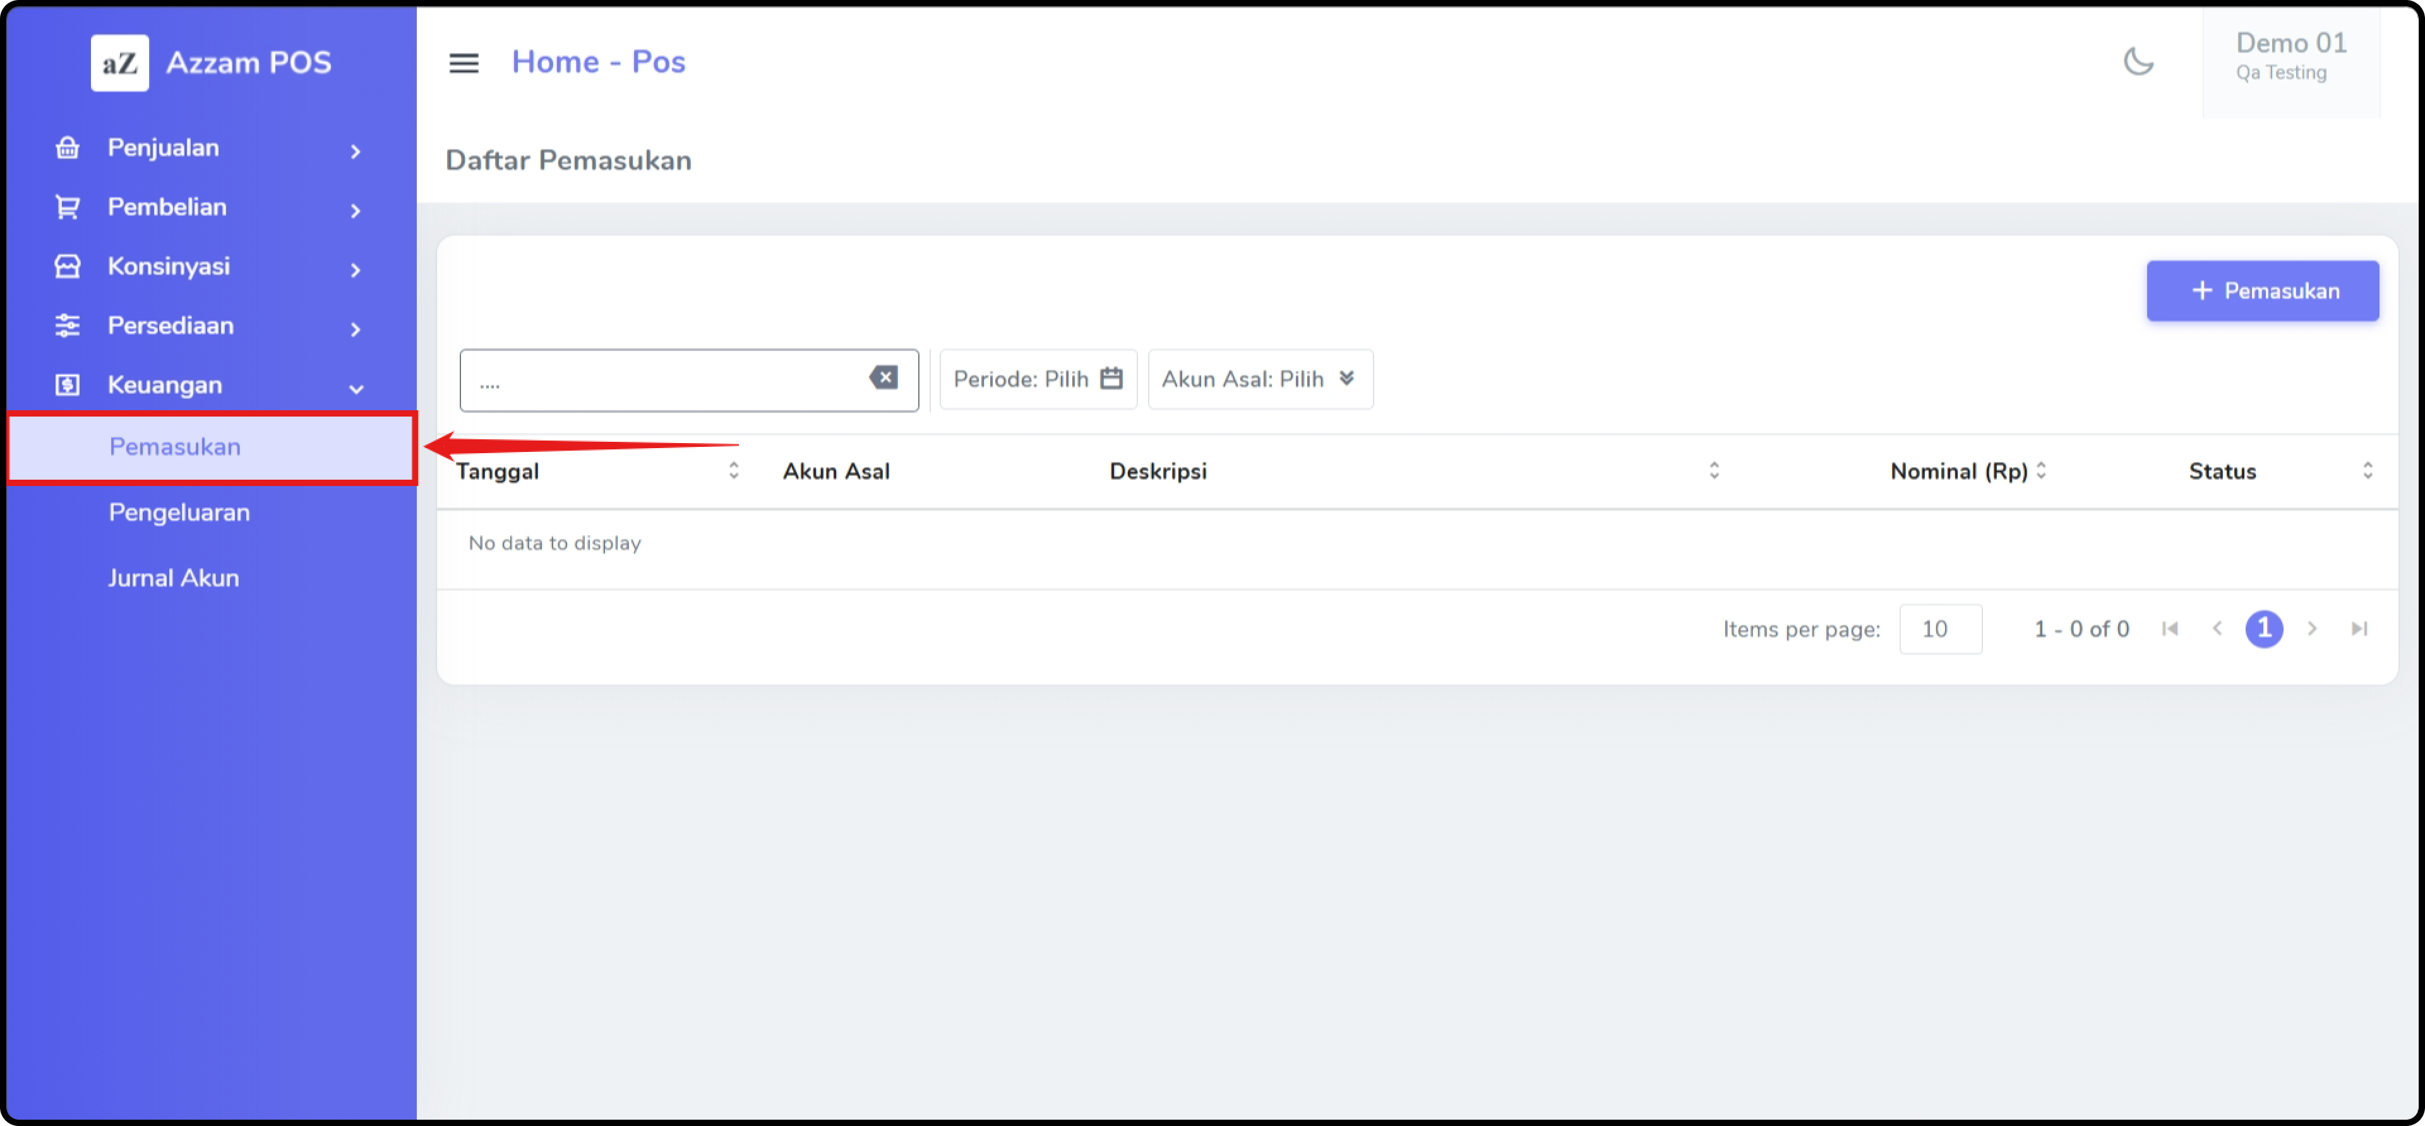Toggle dark mode moon icon
The width and height of the screenshot is (2425, 1126).
click(2138, 62)
